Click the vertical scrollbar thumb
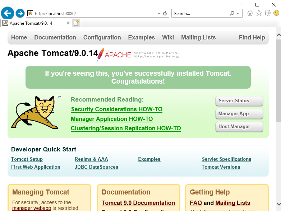This screenshot has height=211, width=281. click(279, 80)
